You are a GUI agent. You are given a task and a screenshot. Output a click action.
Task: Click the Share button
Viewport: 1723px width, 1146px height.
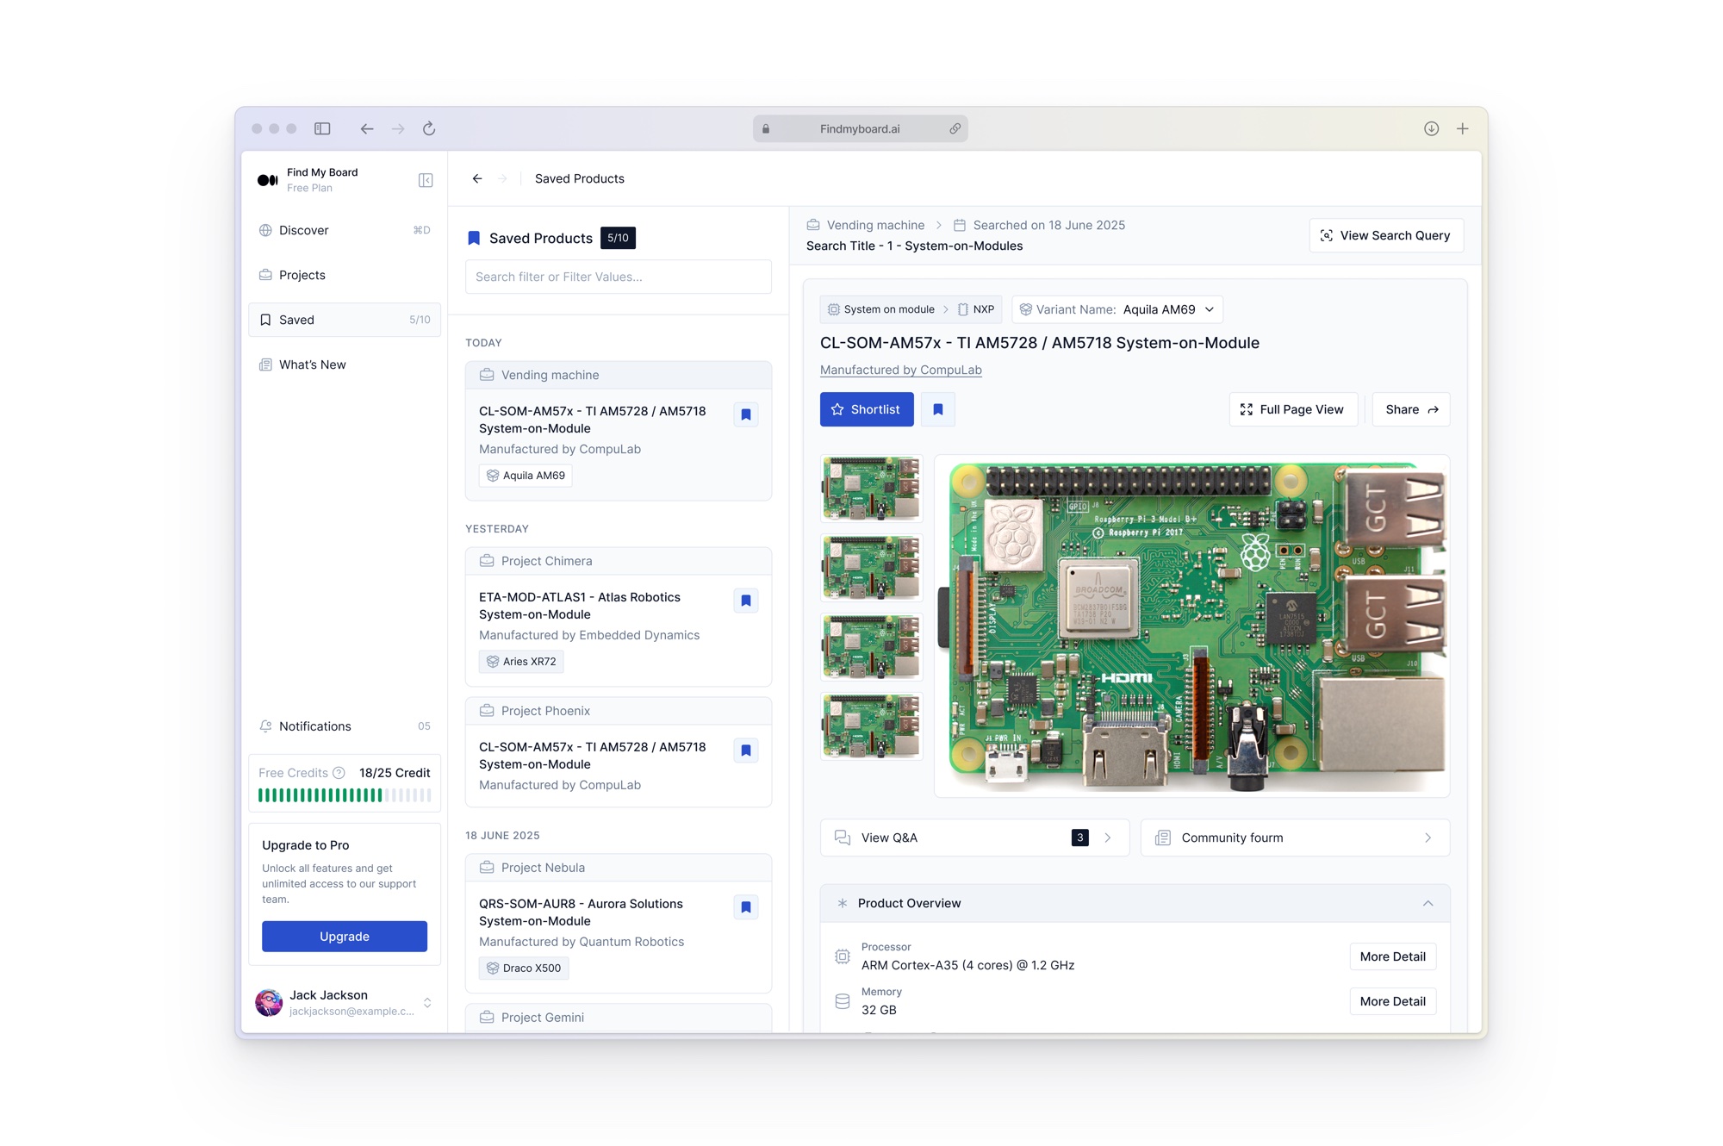[x=1411, y=409]
